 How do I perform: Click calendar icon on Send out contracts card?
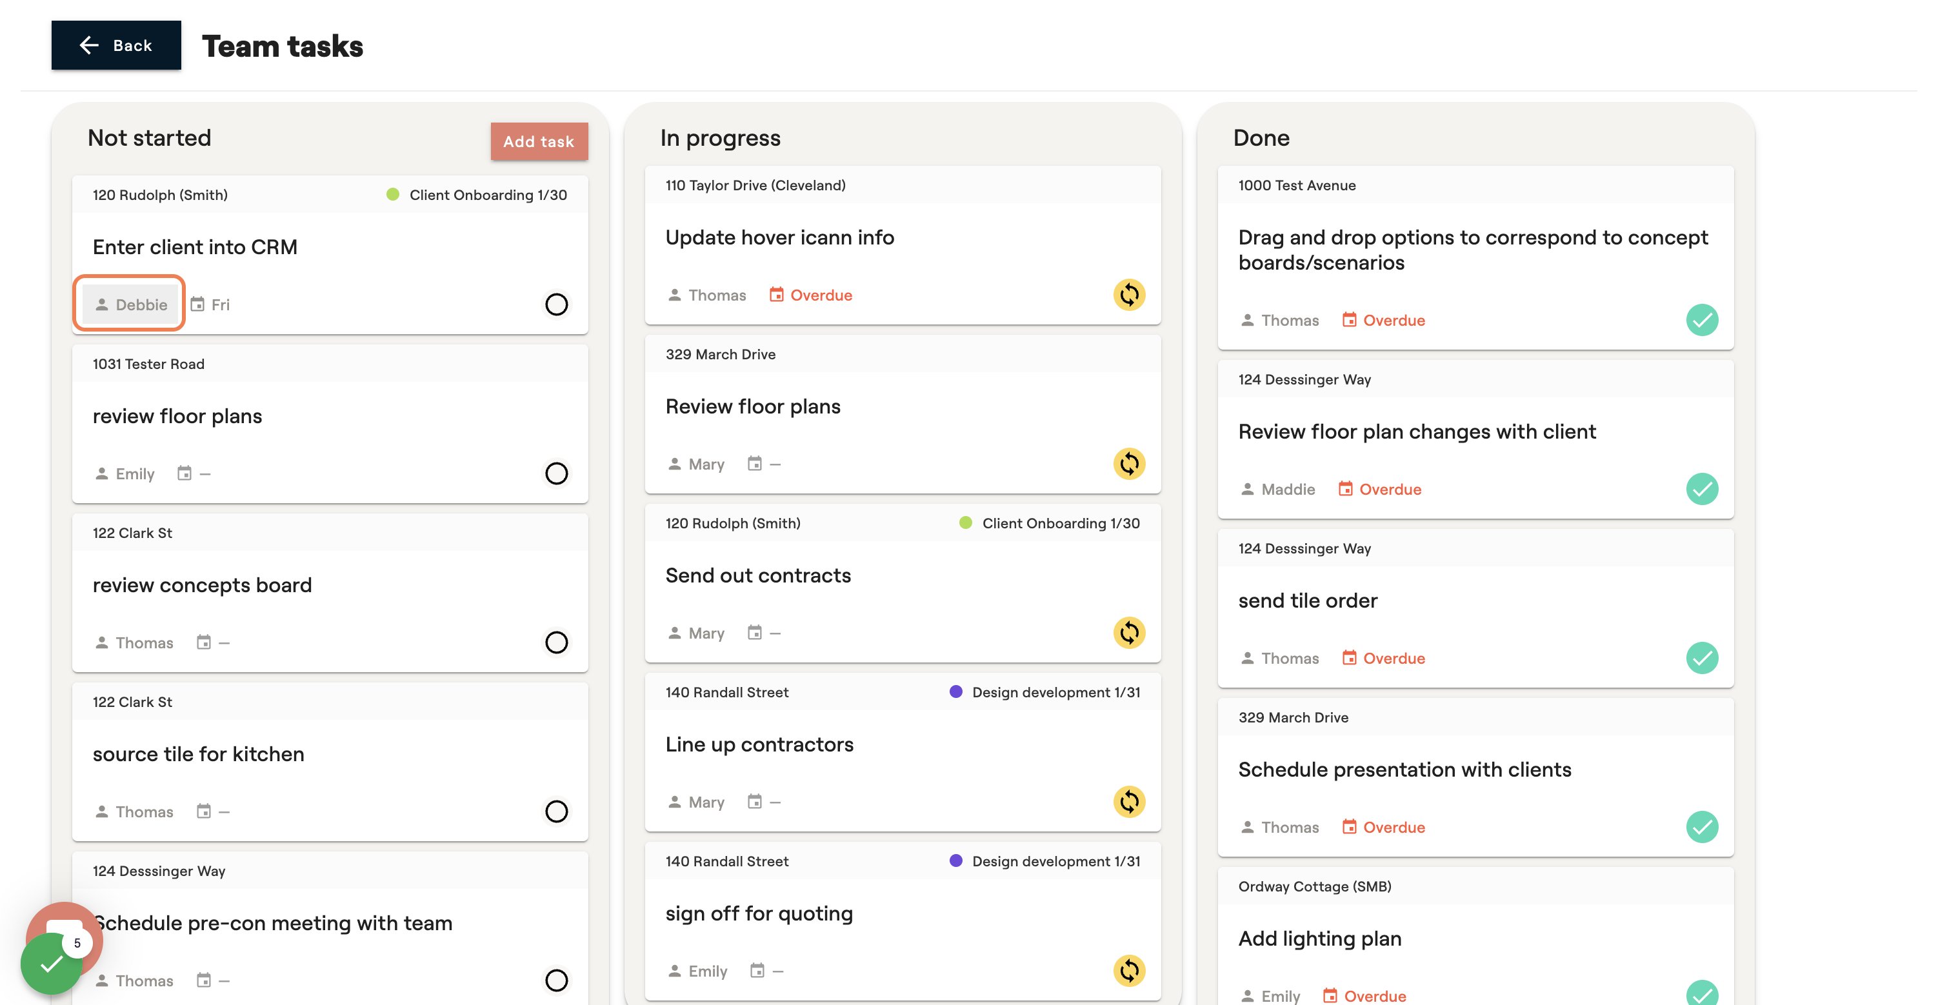tap(755, 633)
